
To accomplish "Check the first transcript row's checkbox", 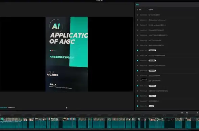I will click(x=137, y=15).
